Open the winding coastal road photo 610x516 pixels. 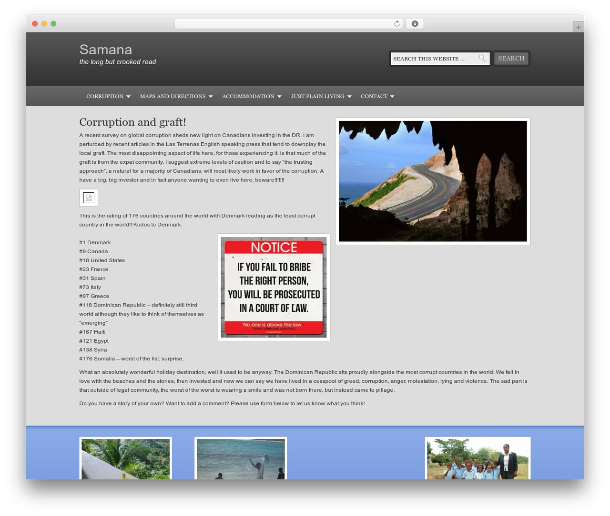click(x=433, y=181)
